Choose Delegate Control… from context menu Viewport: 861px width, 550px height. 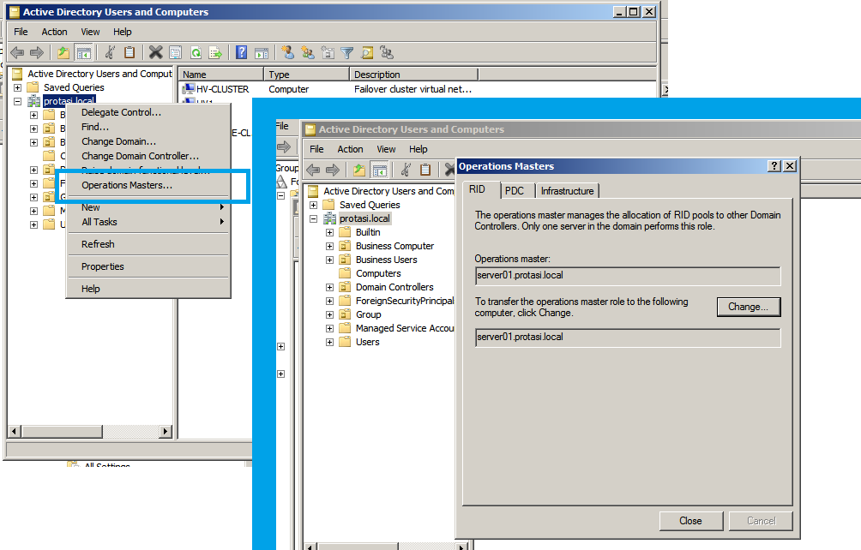[x=148, y=112]
